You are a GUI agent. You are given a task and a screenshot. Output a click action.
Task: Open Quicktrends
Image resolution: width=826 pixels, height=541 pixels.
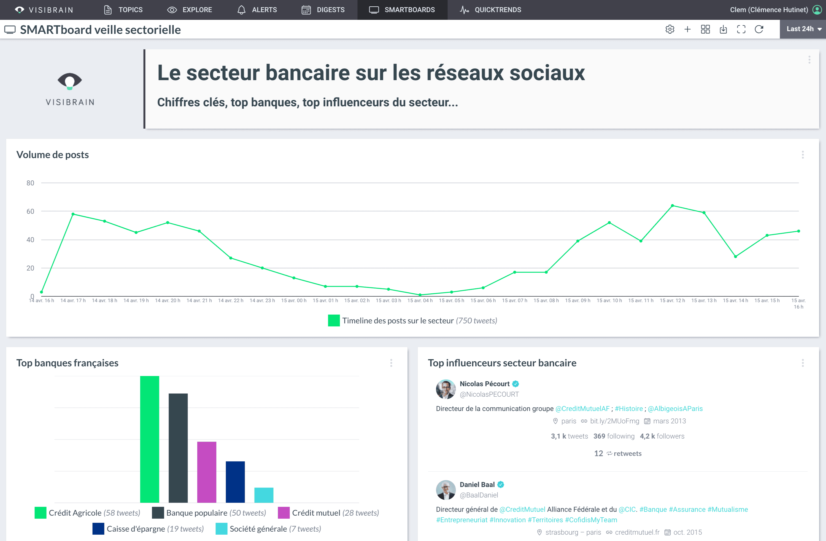click(x=490, y=10)
